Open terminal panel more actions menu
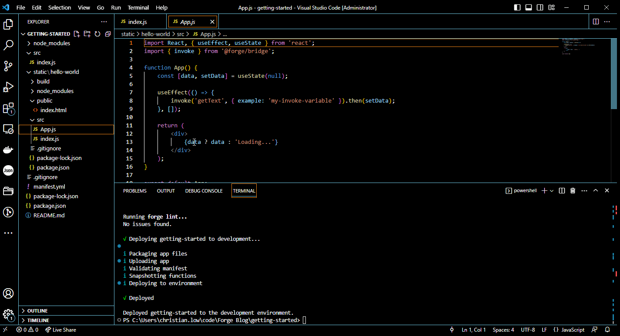This screenshot has width=620, height=336. coord(584,191)
